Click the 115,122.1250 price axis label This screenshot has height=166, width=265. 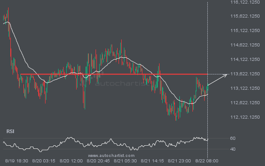245,31
